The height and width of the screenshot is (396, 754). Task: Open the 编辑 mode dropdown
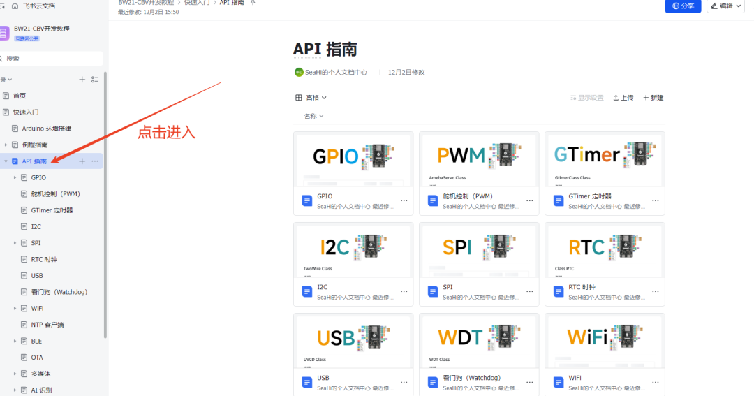click(725, 6)
